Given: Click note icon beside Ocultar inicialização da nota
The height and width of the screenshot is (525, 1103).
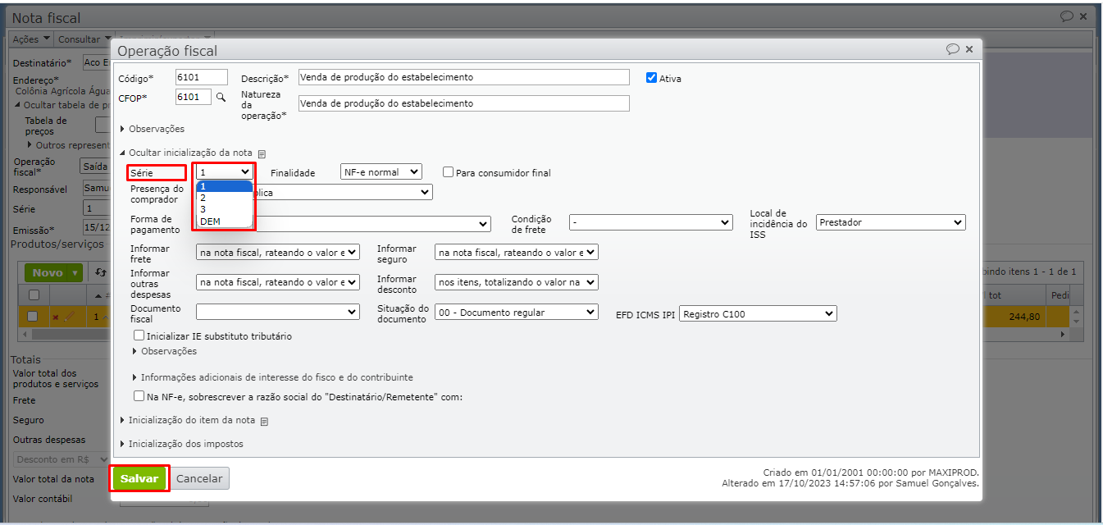Looking at the screenshot, I should coord(262,153).
